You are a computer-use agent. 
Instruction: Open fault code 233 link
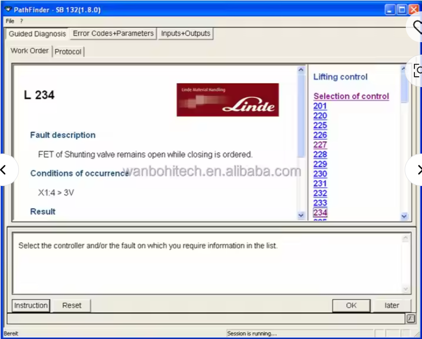pyautogui.click(x=320, y=203)
